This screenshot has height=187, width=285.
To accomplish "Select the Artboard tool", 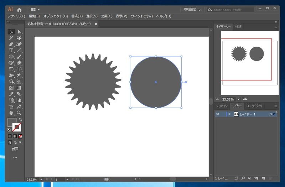I will 11,107.
